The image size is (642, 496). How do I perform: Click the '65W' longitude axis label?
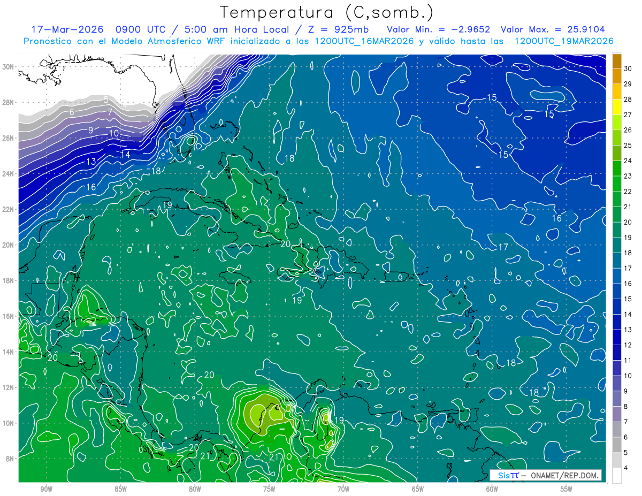coord(418,490)
